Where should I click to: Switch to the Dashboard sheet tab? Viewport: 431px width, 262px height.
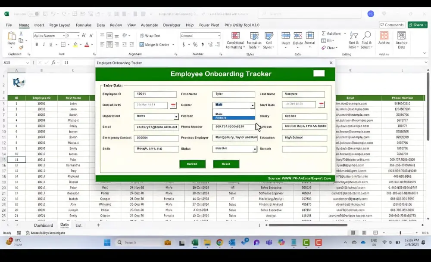point(44,225)
